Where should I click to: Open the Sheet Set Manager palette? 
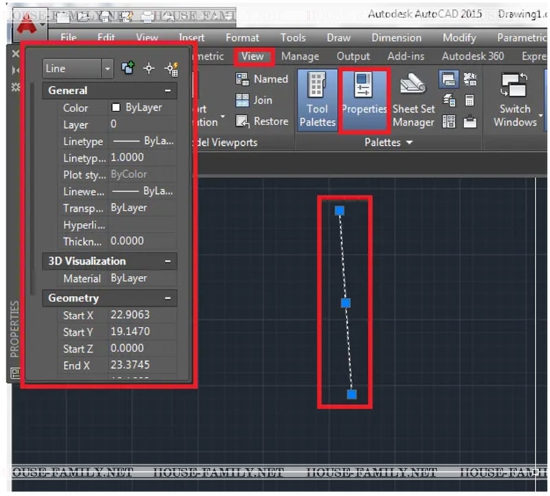tap(413, 100)
